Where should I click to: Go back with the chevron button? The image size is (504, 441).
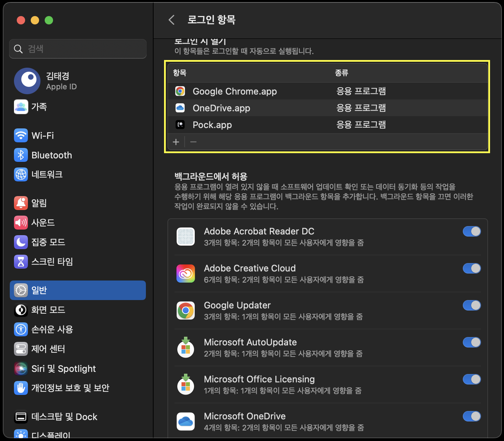[x=171, y=20]
